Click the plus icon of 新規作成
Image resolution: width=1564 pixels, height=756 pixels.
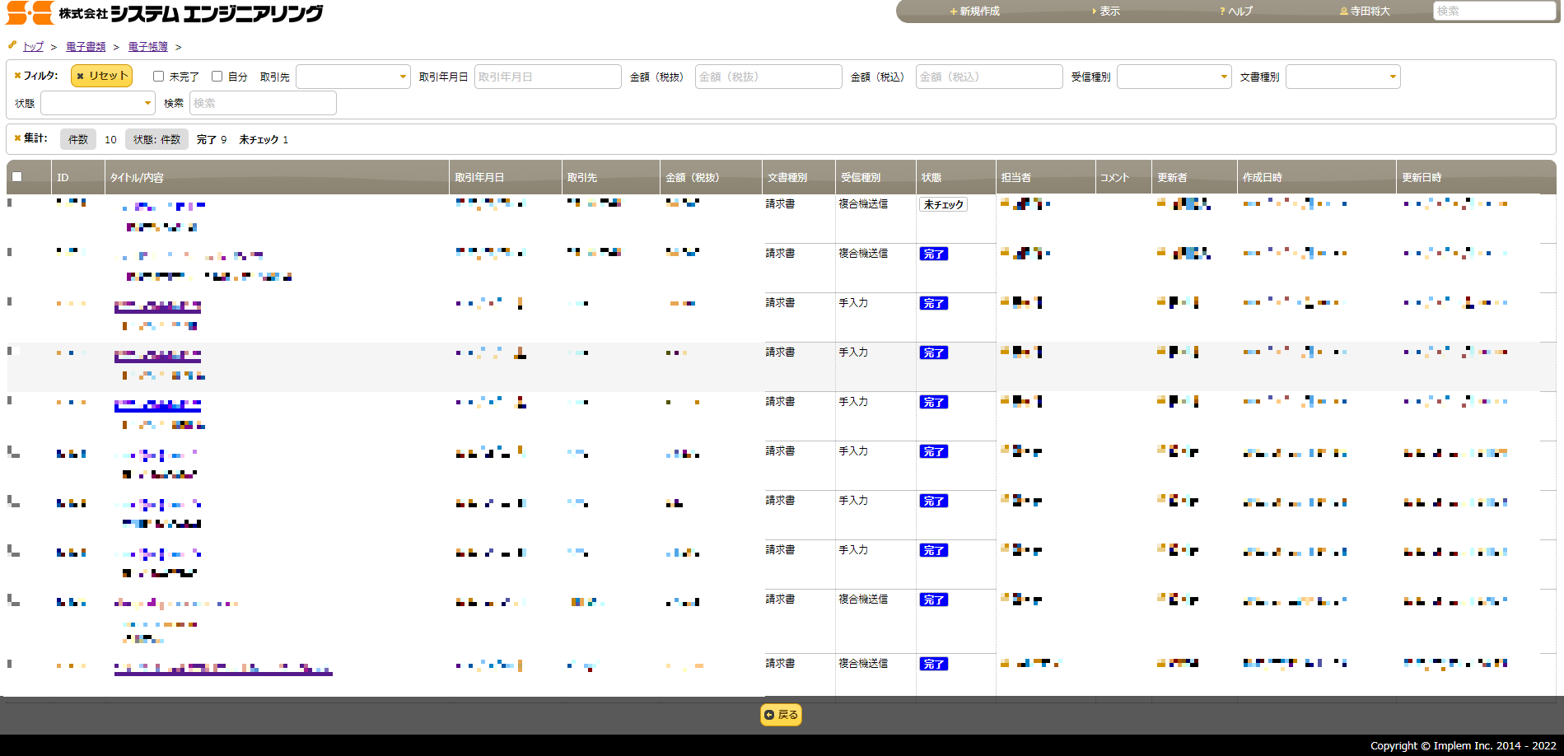(953, 12)
